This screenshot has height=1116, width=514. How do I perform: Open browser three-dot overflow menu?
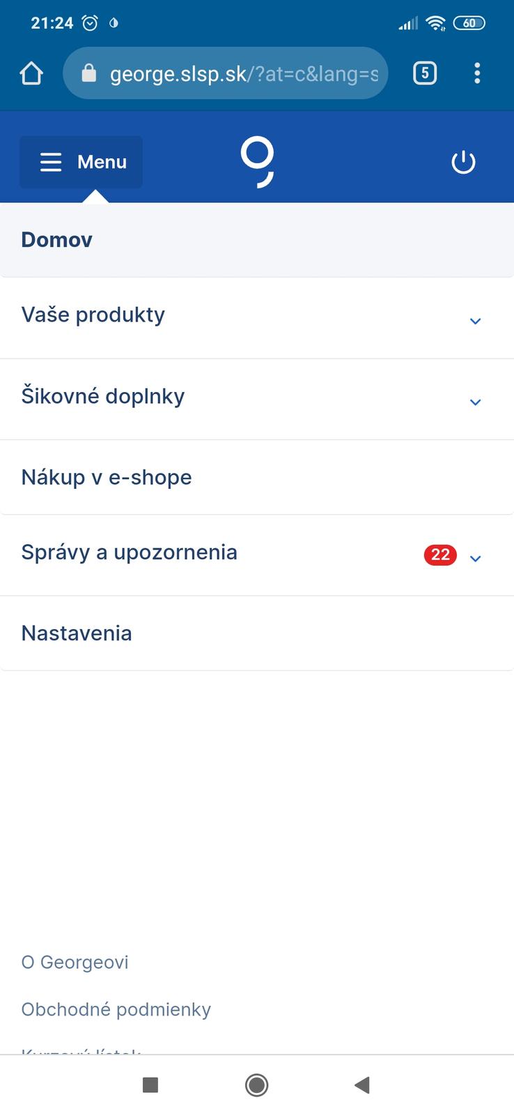tap(477, 73)
